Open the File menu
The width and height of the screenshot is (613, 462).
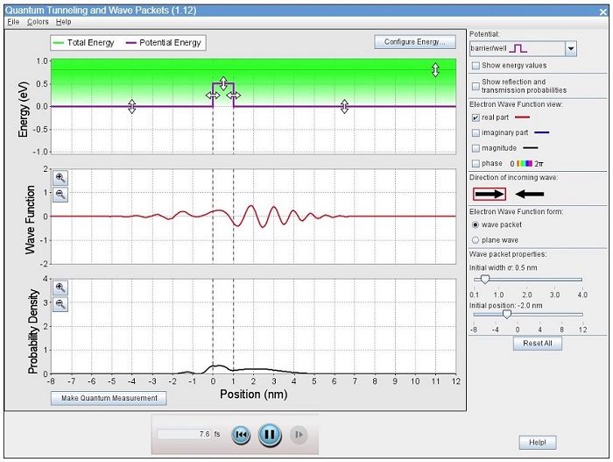13,22
